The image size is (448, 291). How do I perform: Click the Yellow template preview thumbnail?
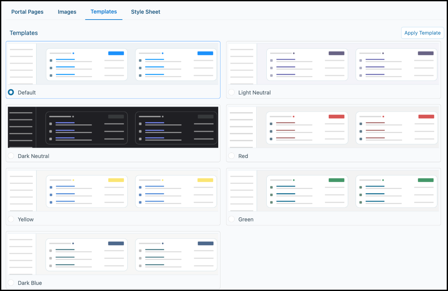click(x=113, y=191)
